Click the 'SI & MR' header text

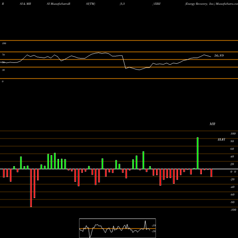coord(25,4)
